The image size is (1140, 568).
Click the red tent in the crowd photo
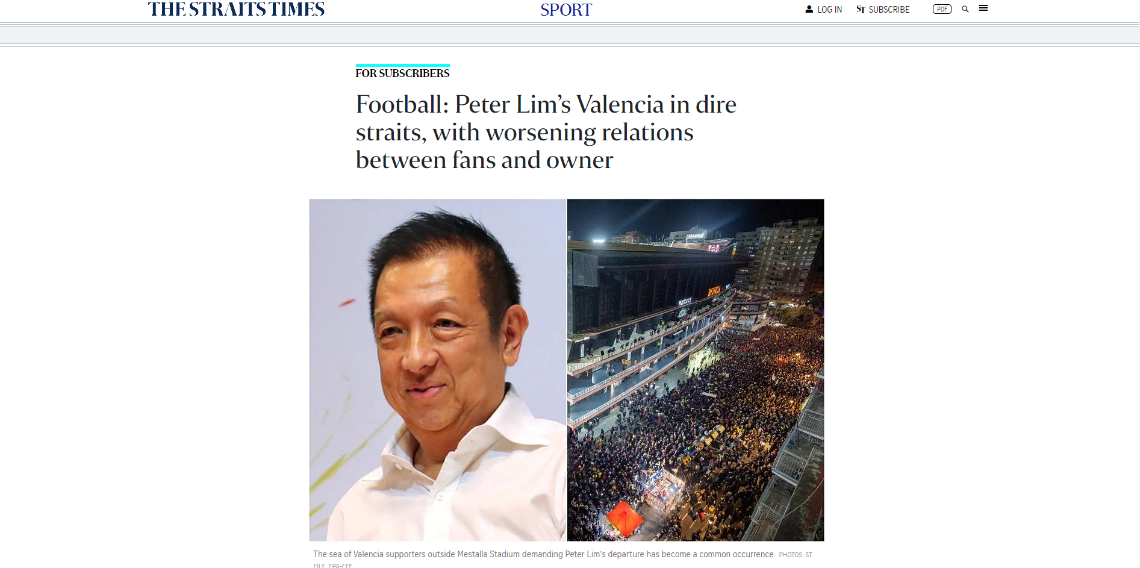pos(624,518)
